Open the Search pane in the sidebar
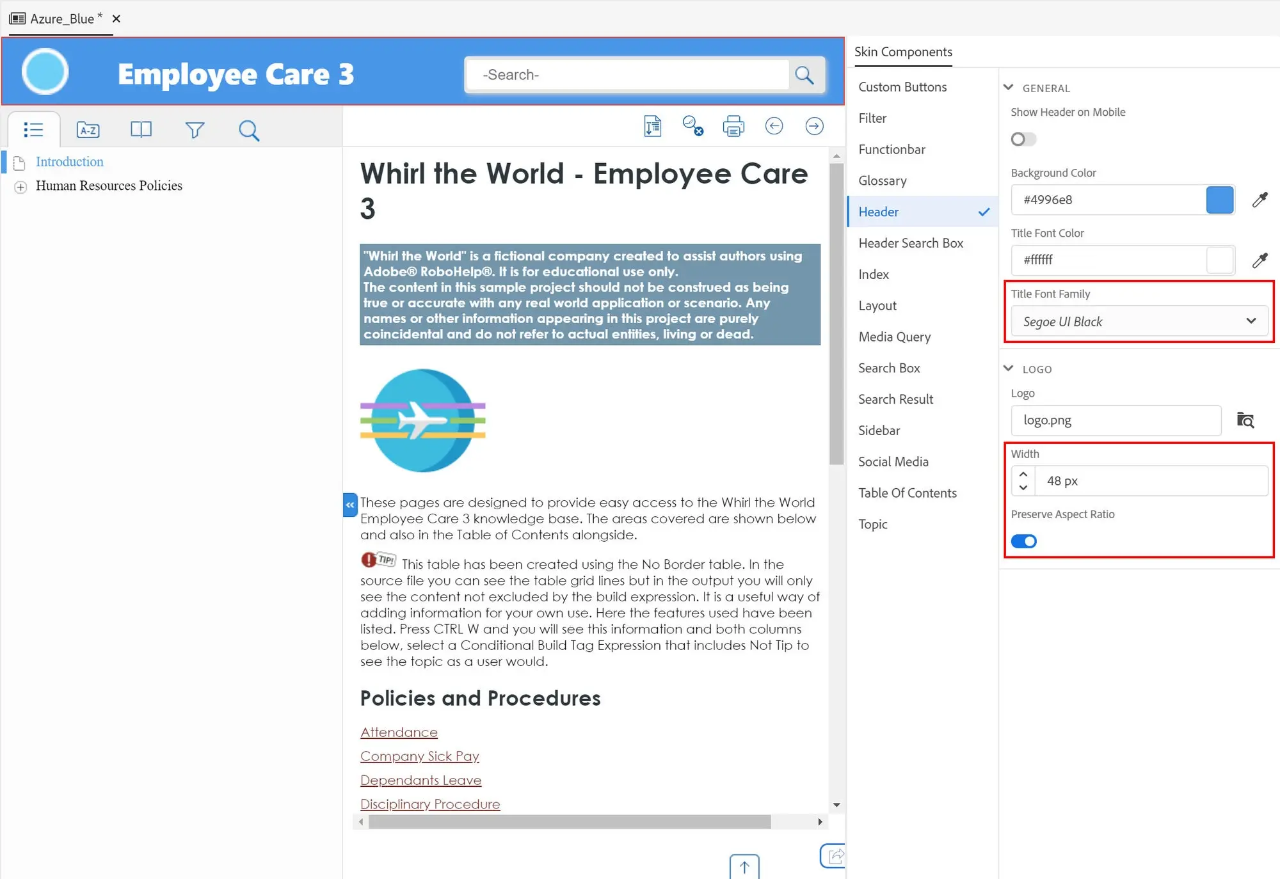This screenshot has width=1280, height=879. coord(249,130)
